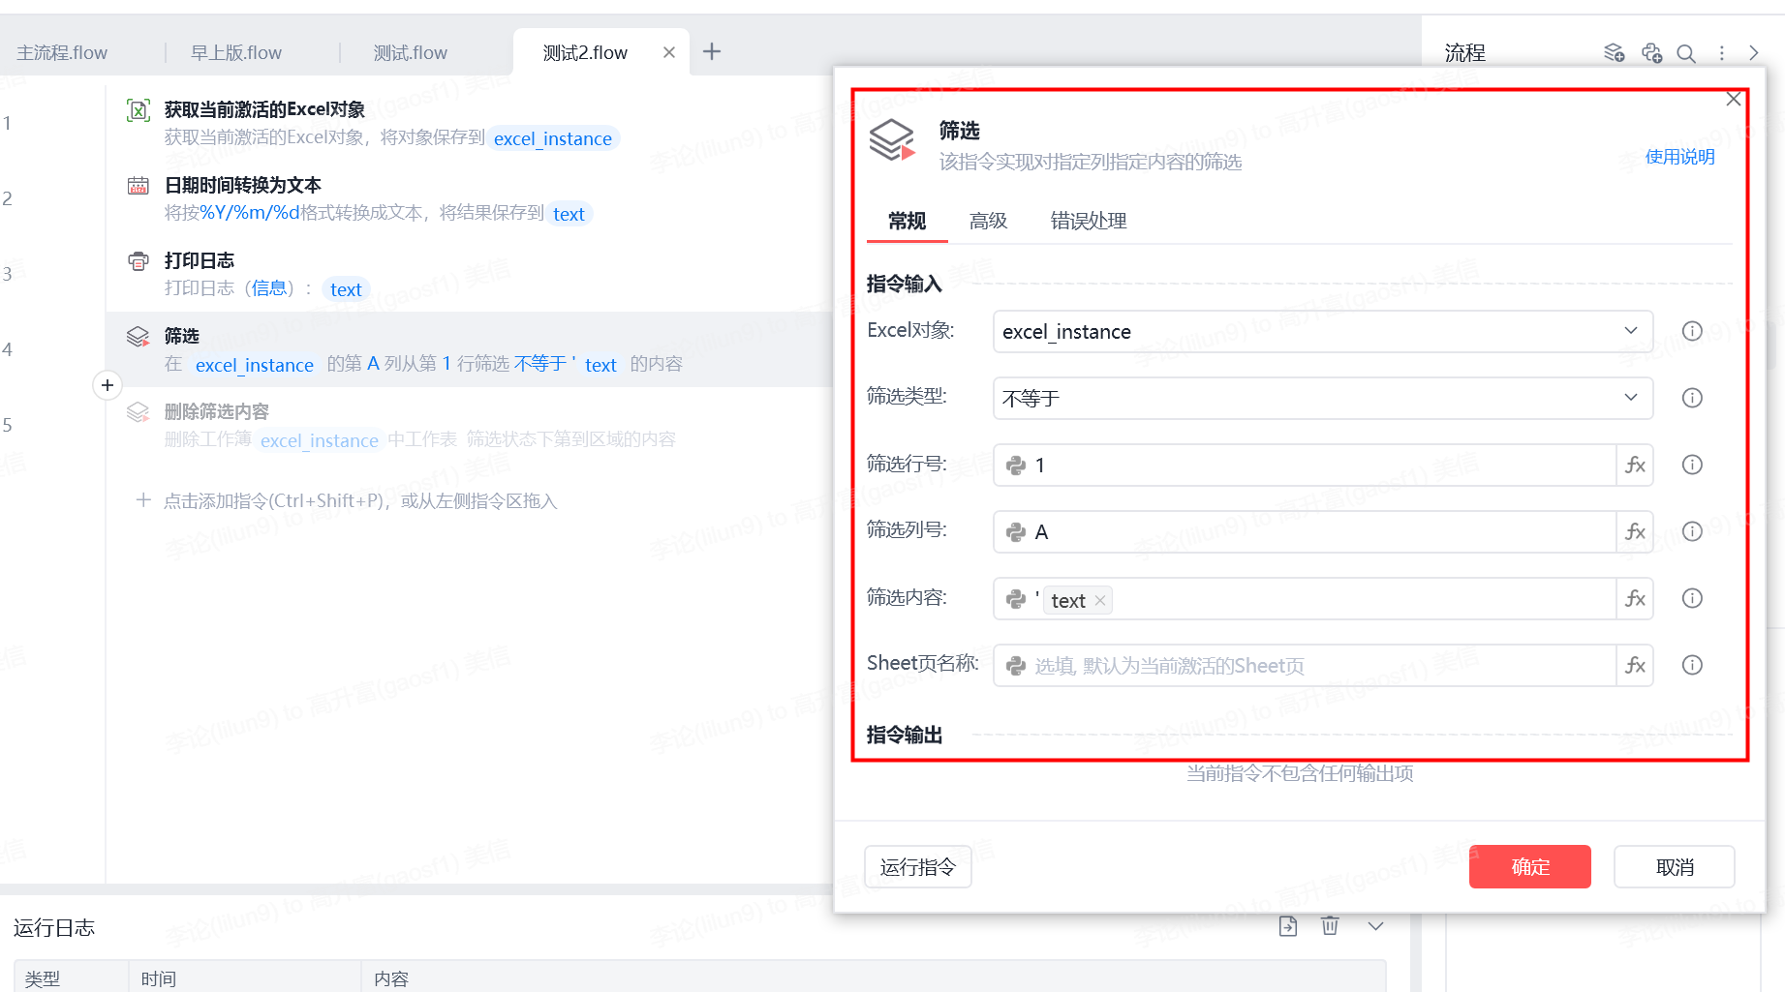Click the fx button for 筛选行号
The image size is (1785, 992).
(1635, 466)
